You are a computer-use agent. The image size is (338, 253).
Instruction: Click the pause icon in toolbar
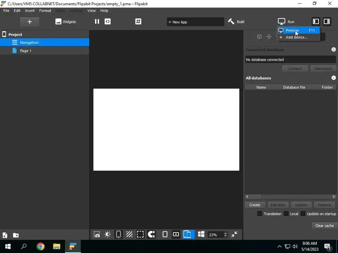[97, 21]
